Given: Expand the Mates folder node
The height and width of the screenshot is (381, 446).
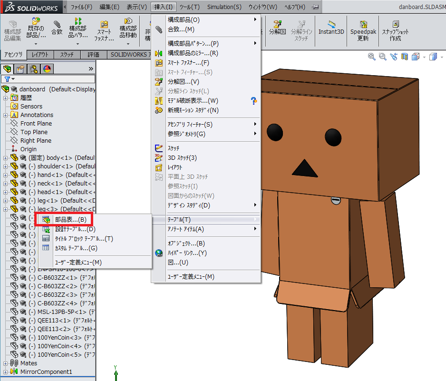Looking at the screenshot, I should (5, 363).
